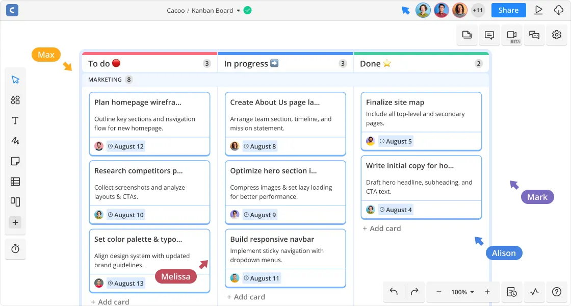Open the comments panel
This screenshot has height=306, width=571.
tap(489, 35)
